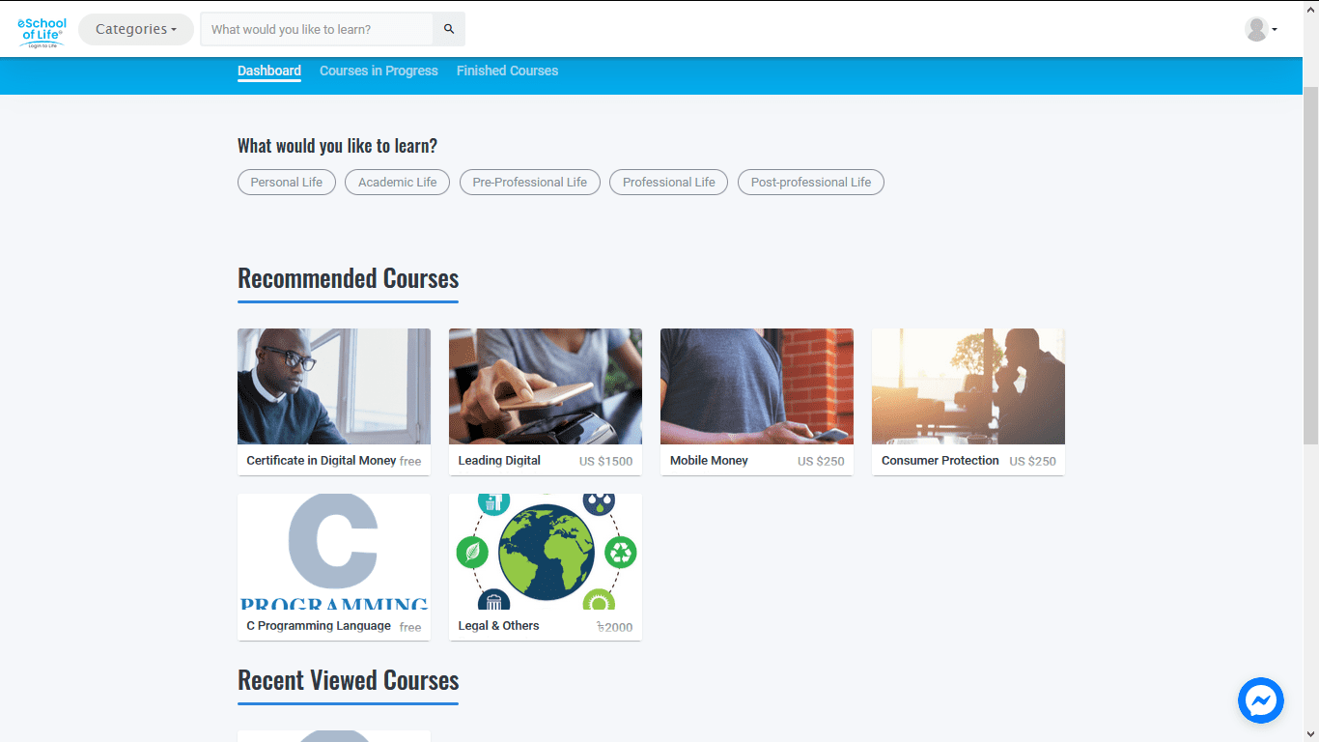Open the eSchool of Life logo home

(42, 31)
